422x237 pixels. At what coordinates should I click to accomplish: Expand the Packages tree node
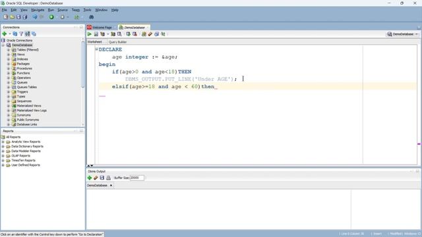point(9,64)
